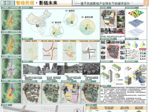This screenshot has height=112, width=149.
Task: Click the "影链未来" heading text
Action: point(48,3)
